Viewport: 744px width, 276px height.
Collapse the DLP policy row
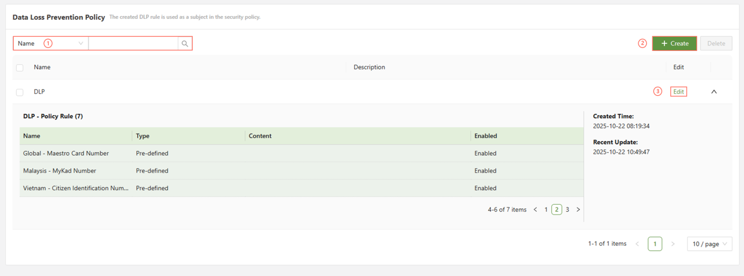(713, 92)
